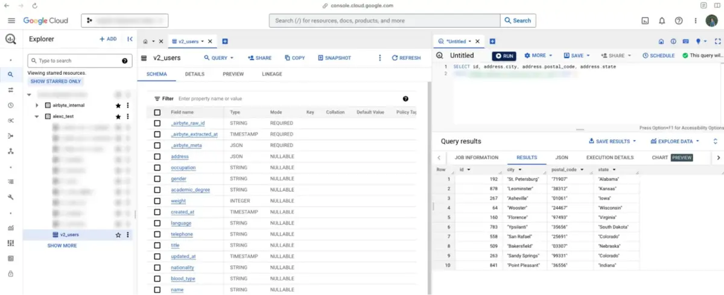This screenshot has width=724, height=295.
Task: Expand or collapse the query results panel
Action: [x=716, y=141]
